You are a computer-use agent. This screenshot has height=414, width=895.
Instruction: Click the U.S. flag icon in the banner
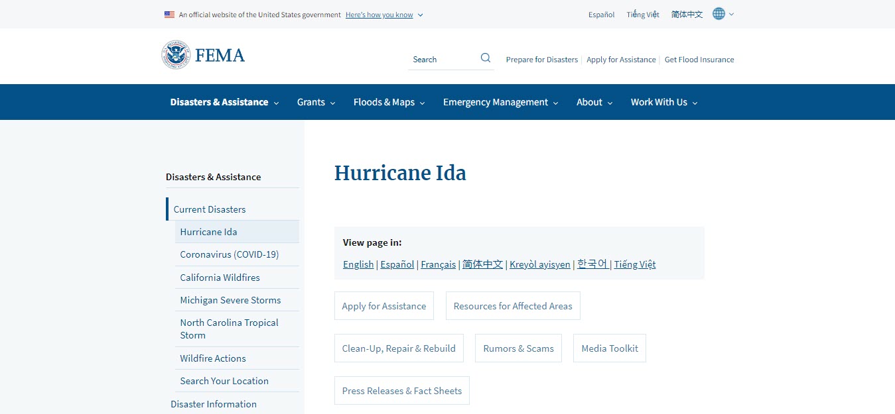169,14
